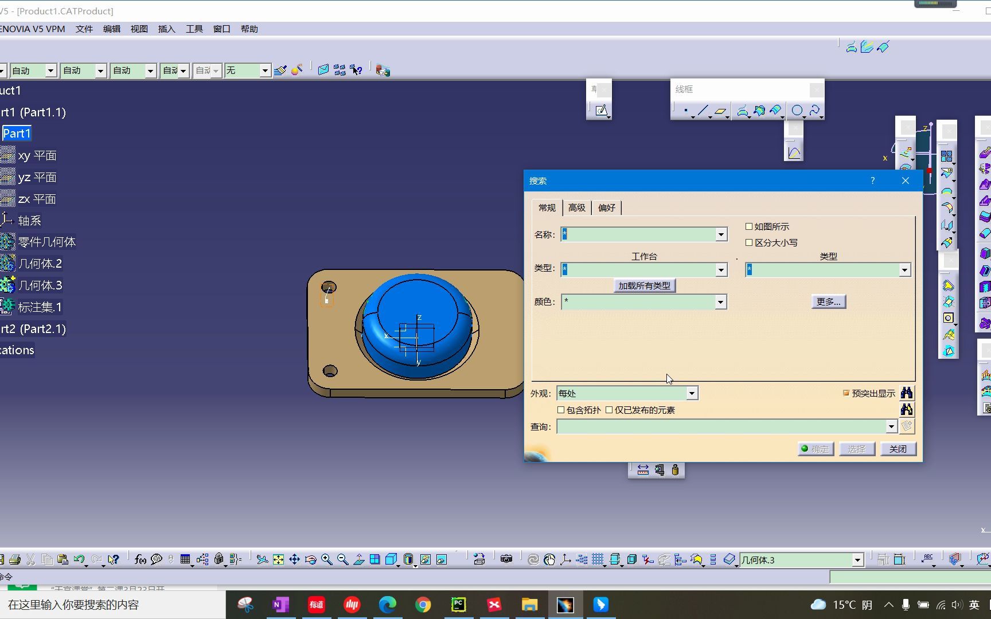Open the 文件 menu
This screenshot has width=991, height=619.
coord(84,29)
